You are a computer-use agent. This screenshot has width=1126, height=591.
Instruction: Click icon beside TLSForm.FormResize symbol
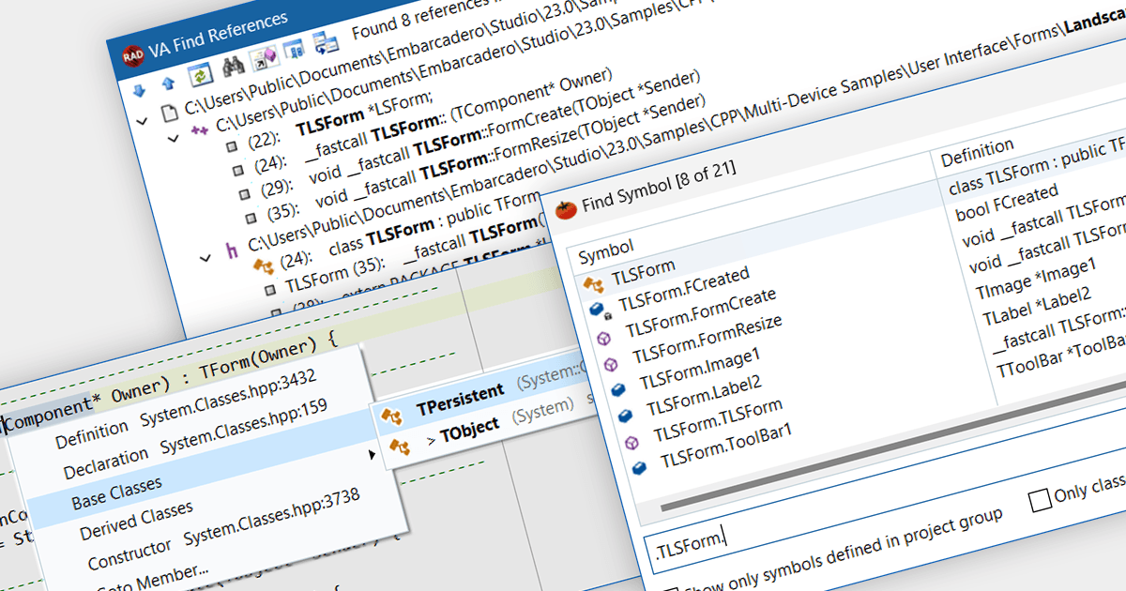point(613,363)
